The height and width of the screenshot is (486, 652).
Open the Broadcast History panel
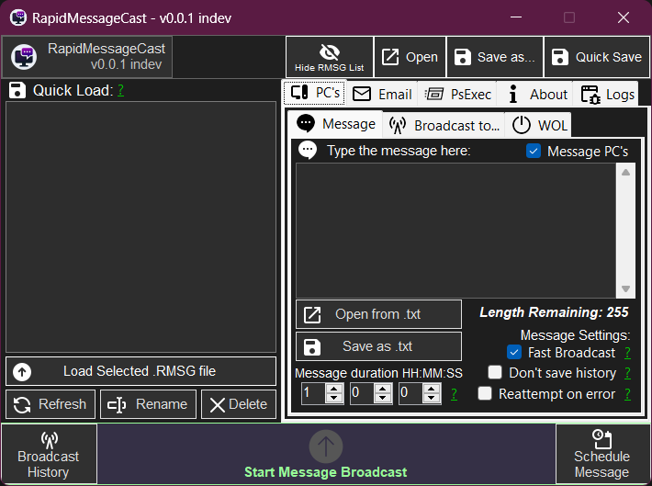[49, 454]
